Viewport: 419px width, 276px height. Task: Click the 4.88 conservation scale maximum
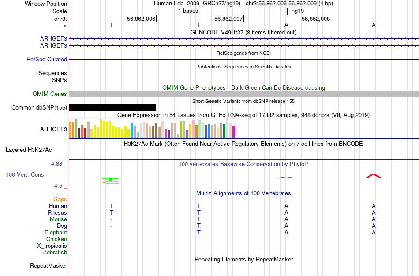coord(56,164)
